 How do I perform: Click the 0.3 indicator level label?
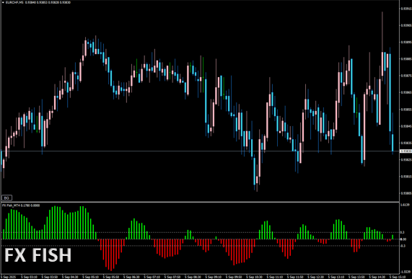(403, 232)
